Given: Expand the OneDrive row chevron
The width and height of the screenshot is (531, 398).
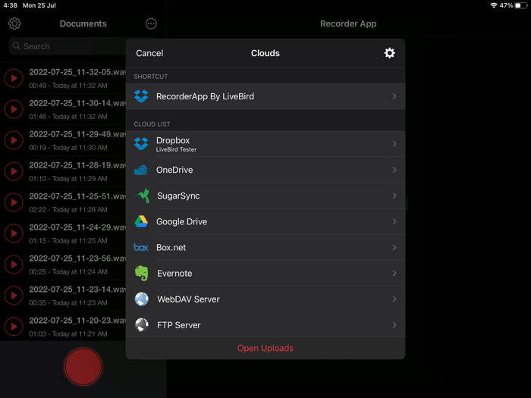Looking at the screenshot, I should [394, 170].
